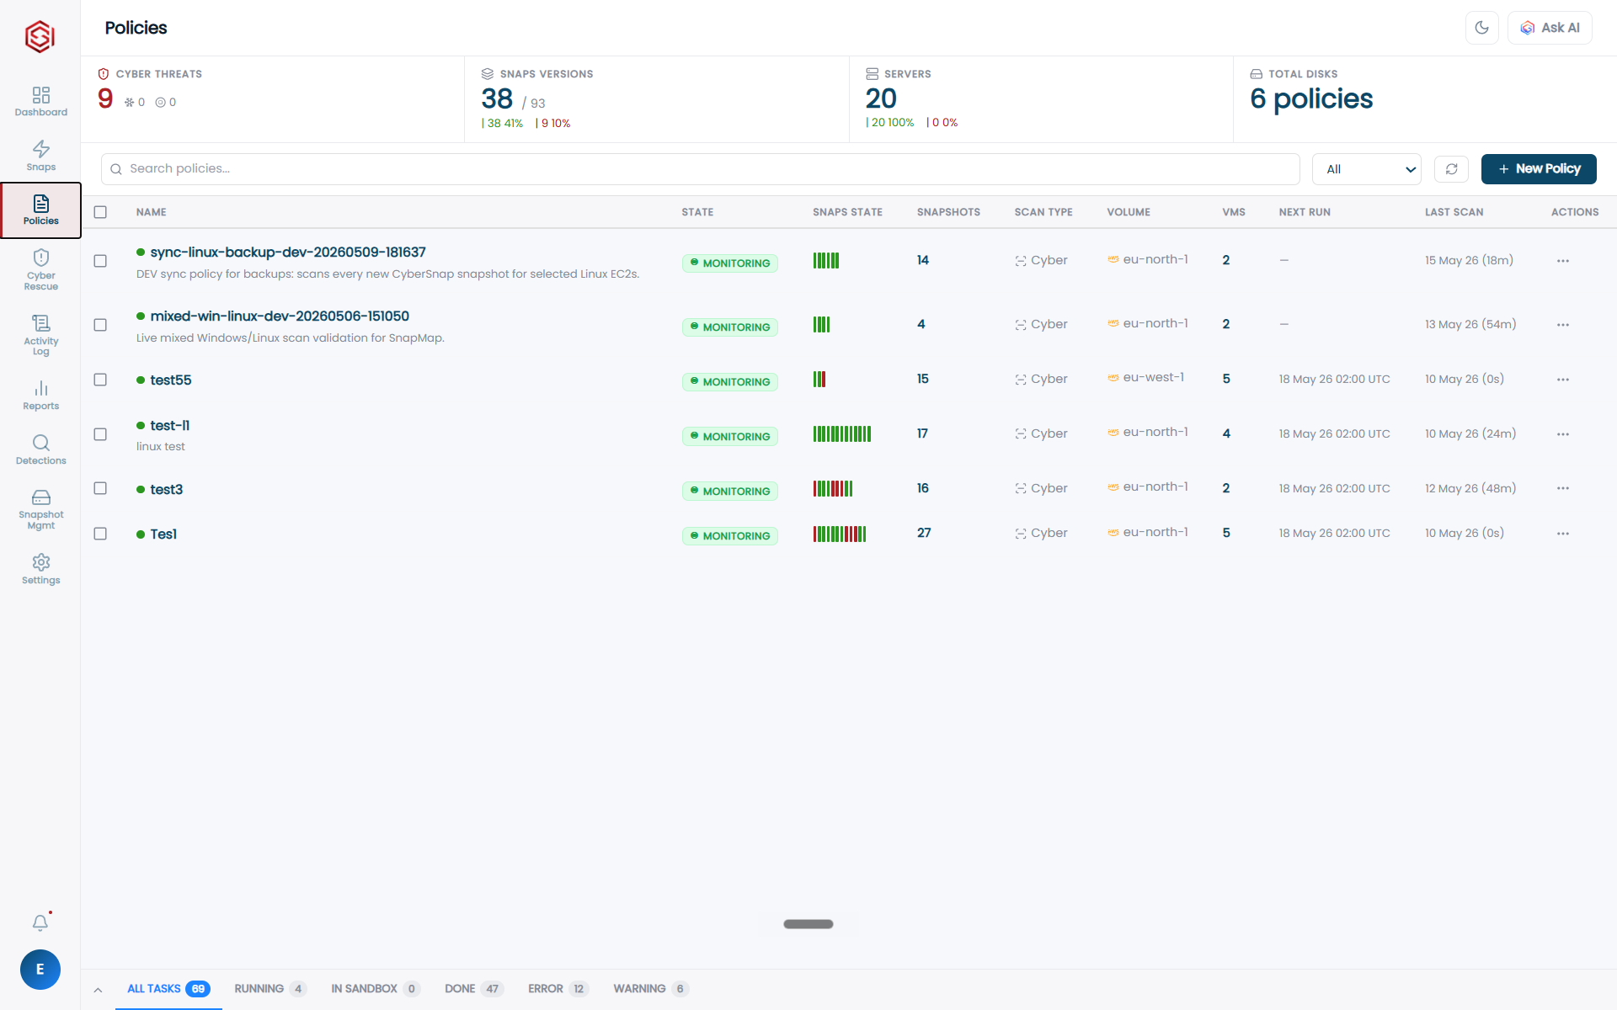Click the horizontal scrollbar handle

tap(808, 924)
